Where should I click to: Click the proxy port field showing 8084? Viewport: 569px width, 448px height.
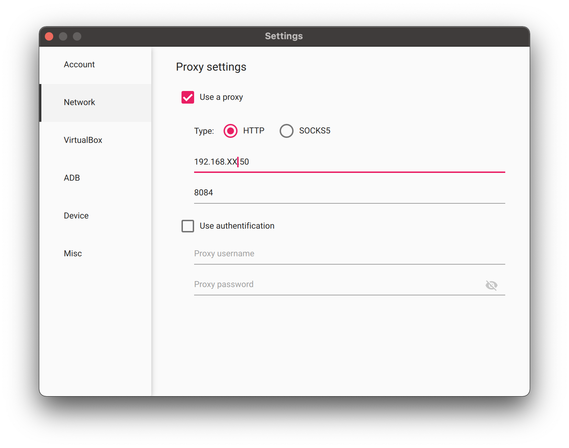315,192
